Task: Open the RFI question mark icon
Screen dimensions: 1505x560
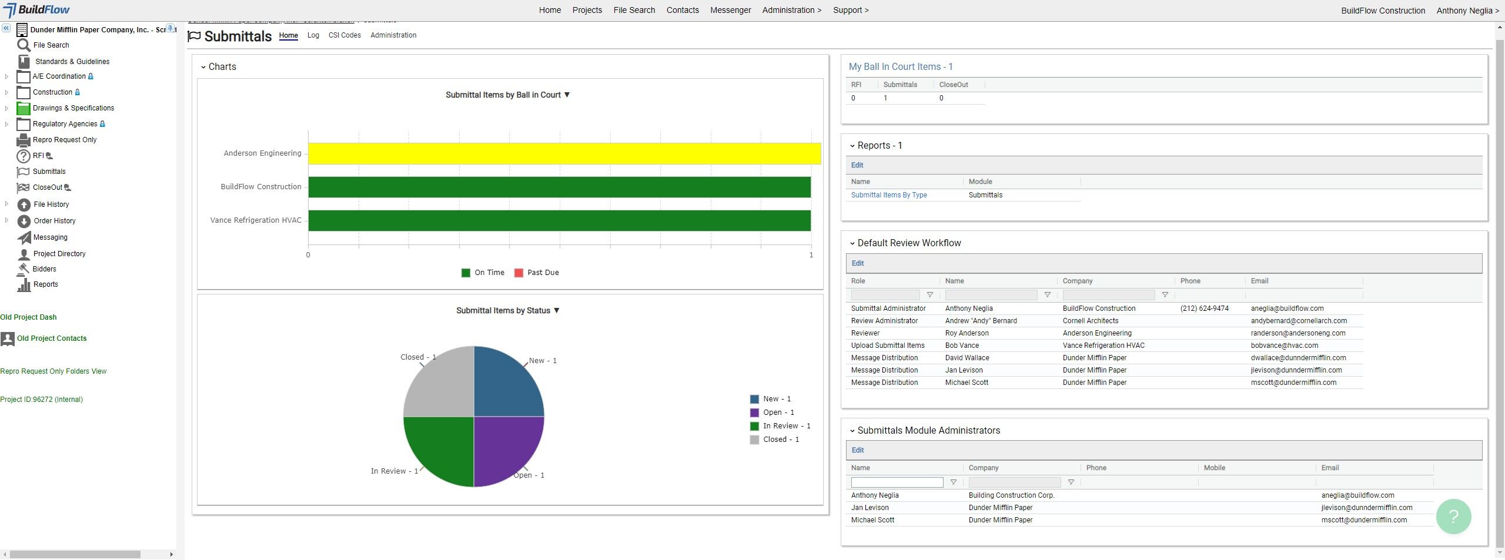Action: pos(23,156)
